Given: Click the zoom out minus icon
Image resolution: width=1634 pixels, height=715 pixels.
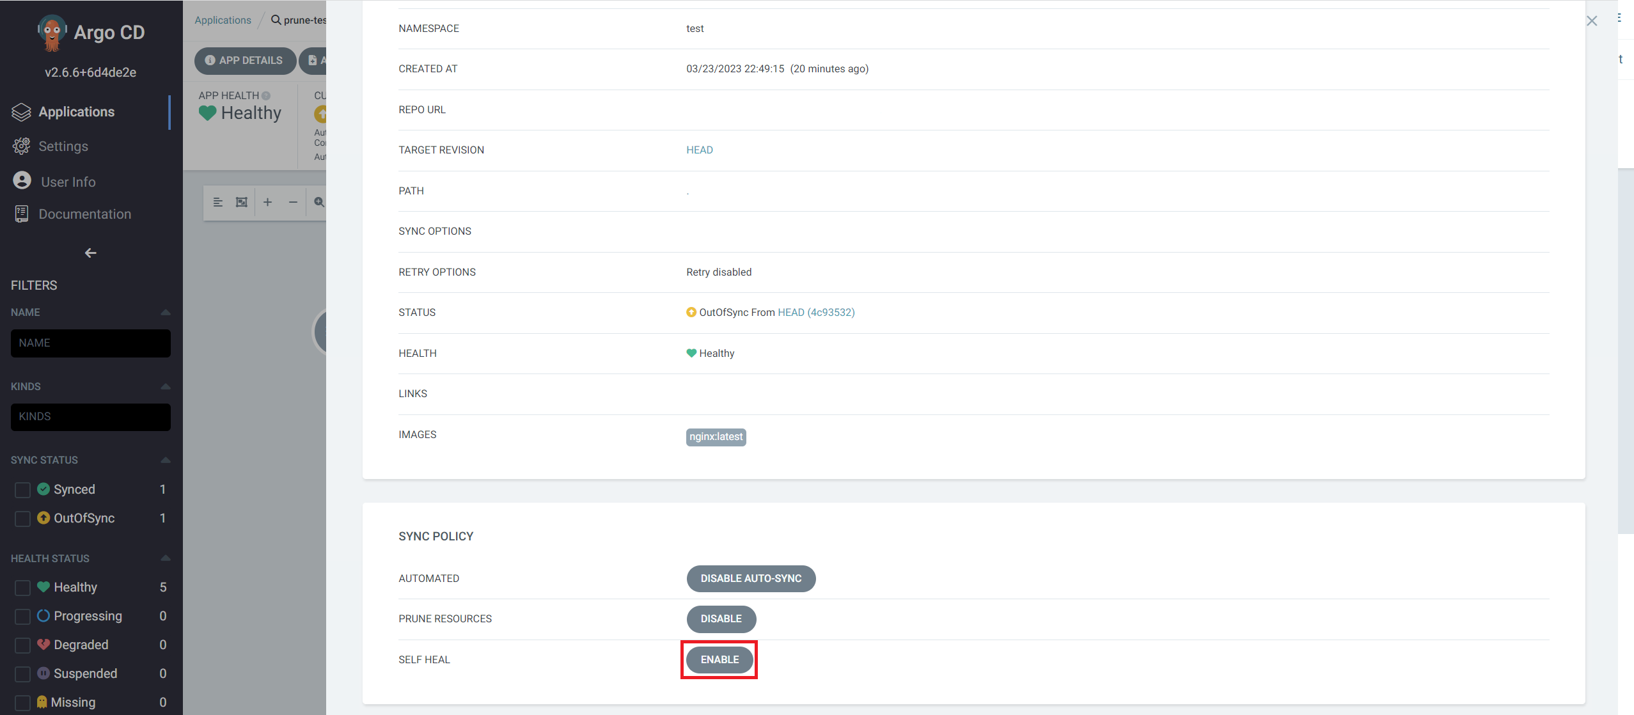Looking at the screenshot, I should coord(293,202).
